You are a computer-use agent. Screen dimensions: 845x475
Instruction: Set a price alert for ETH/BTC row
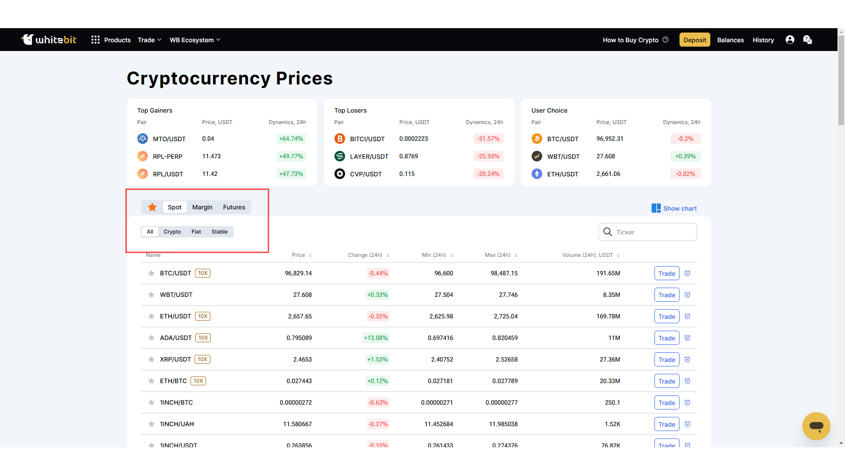687,381
